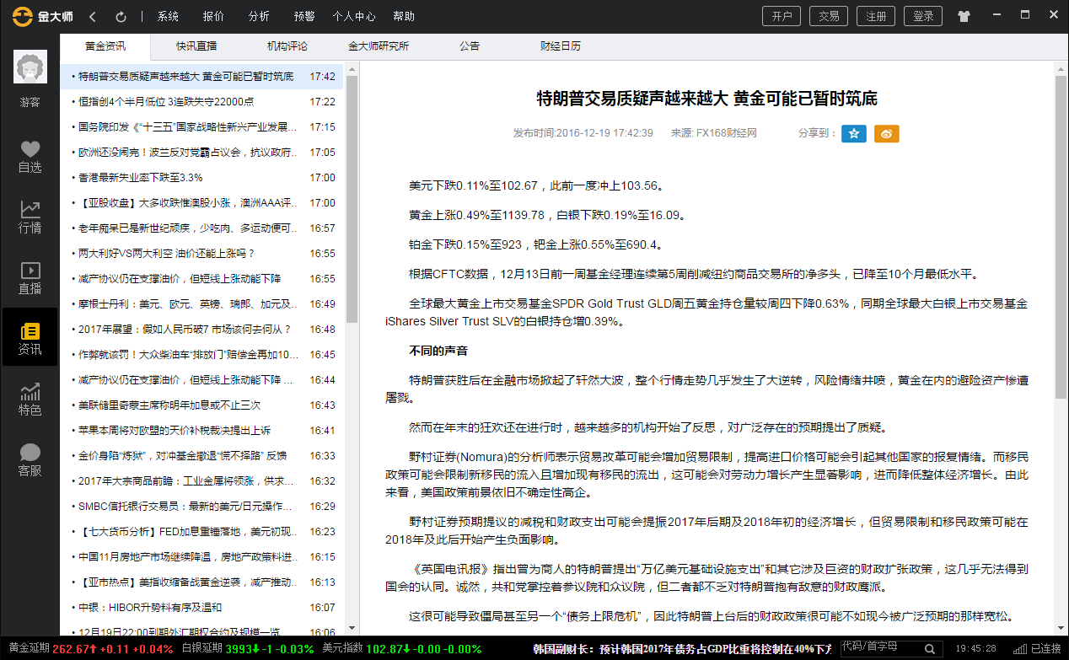This screenshot has width=1069, height=660.
Task: Open news item 摩根士丹利：美元、欧元、英镑
Action: (201, 304)
